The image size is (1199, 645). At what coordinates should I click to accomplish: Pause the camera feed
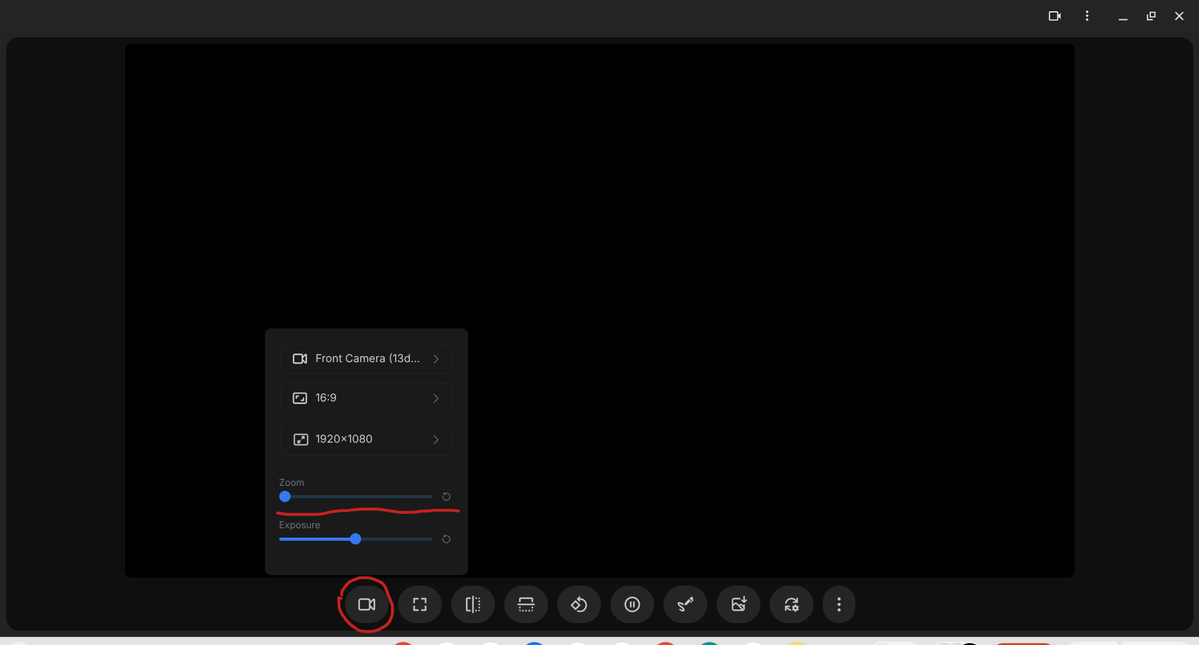point(632,604)
